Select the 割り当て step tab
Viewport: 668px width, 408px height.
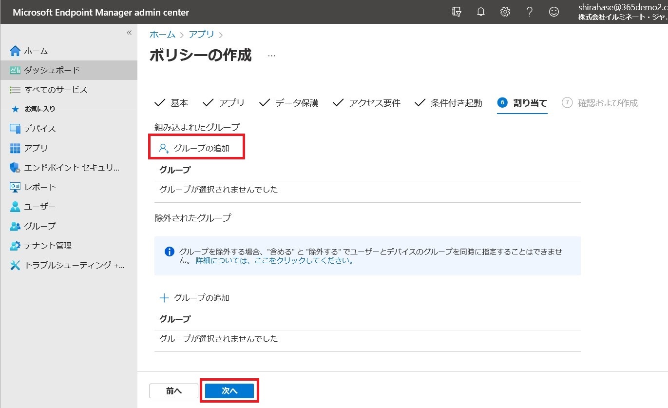click(522, 103)
